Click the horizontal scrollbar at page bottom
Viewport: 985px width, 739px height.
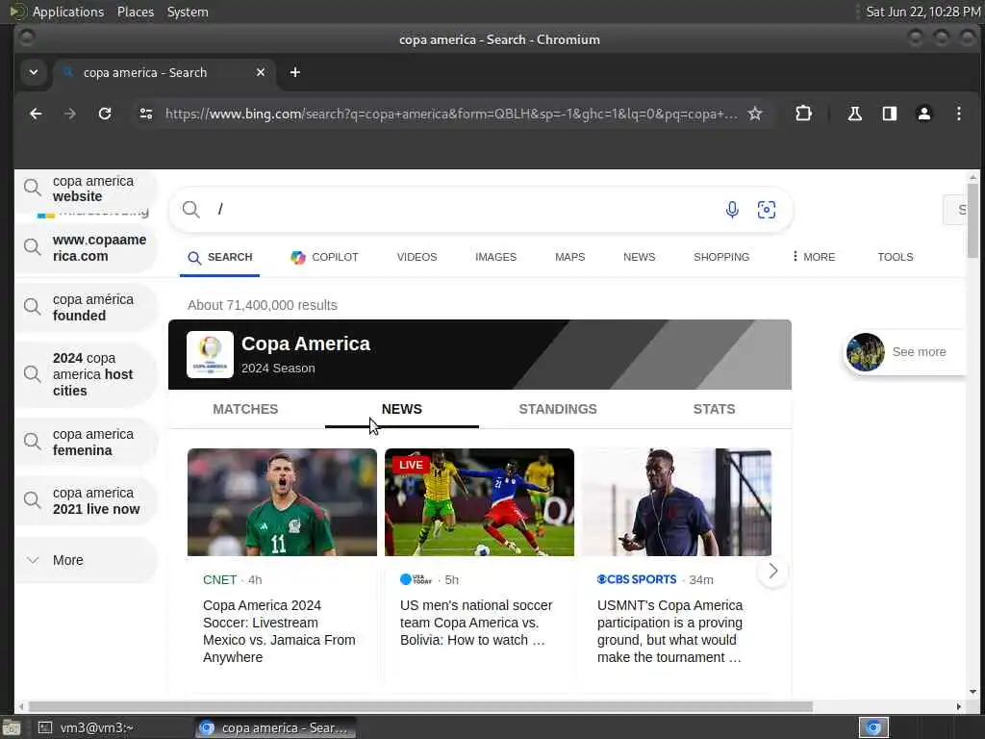(421, 706)
